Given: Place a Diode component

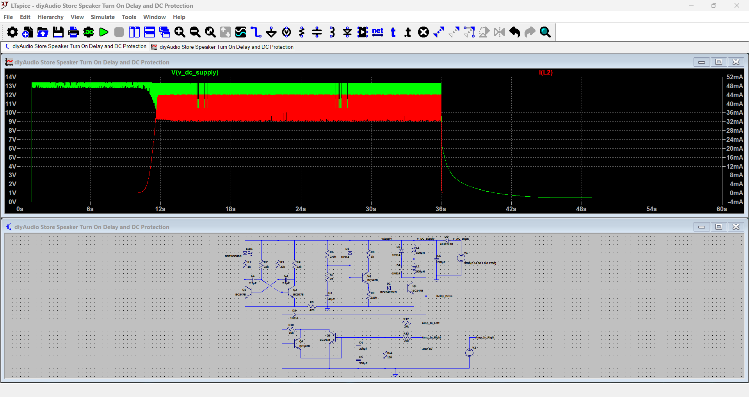Looking at the screenshot, I should pos(347,32).
